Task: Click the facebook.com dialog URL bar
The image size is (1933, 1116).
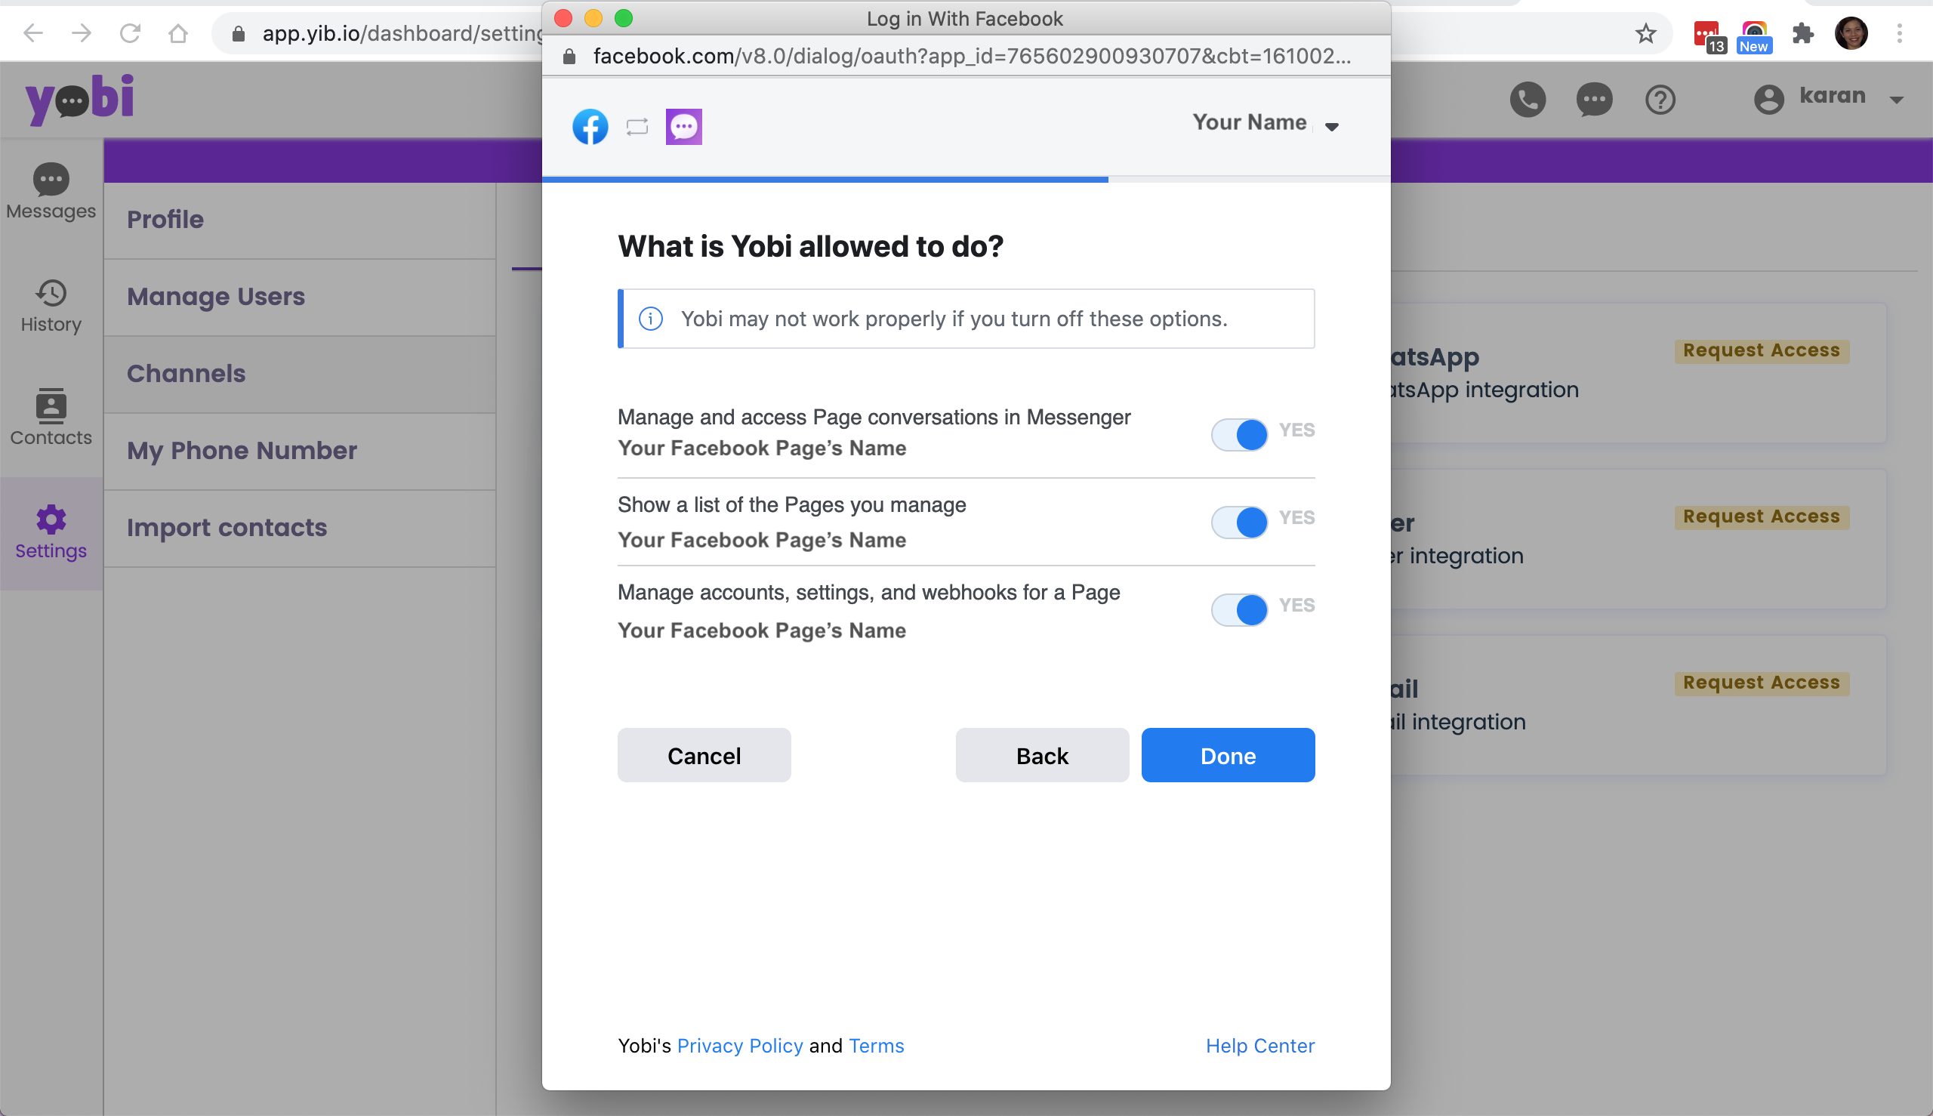Action: click(966, 57)
